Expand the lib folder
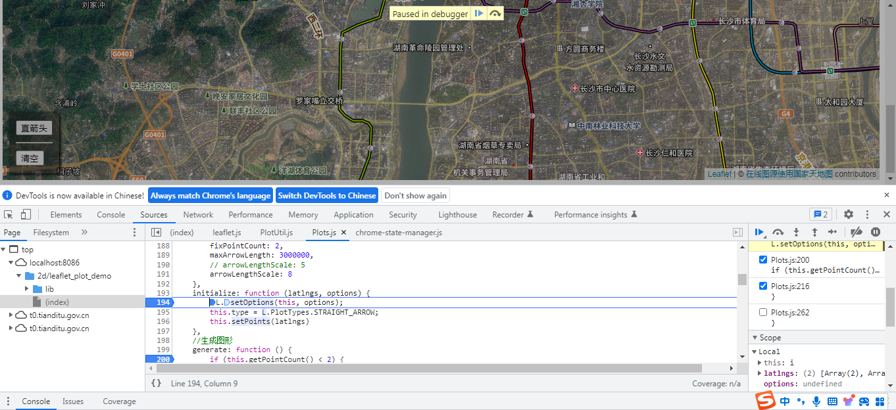896x410 pixels. coord(27,289)
